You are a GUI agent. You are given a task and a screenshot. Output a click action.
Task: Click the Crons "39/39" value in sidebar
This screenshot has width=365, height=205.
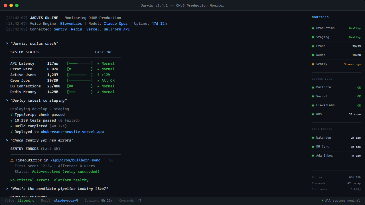click(356, 46)
